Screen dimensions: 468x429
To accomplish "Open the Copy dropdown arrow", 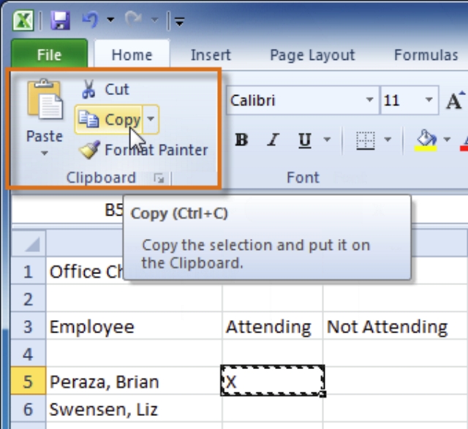I will 150,119.
